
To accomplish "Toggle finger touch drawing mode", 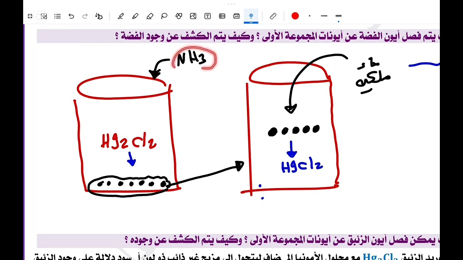I will (x=99, y=16).
